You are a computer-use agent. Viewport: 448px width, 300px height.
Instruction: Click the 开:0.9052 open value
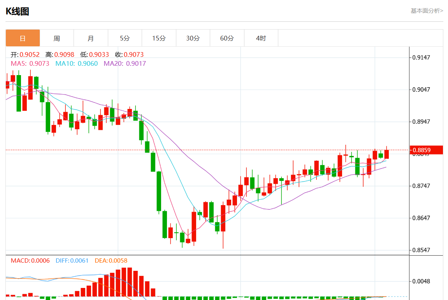[x=25, y=54]
